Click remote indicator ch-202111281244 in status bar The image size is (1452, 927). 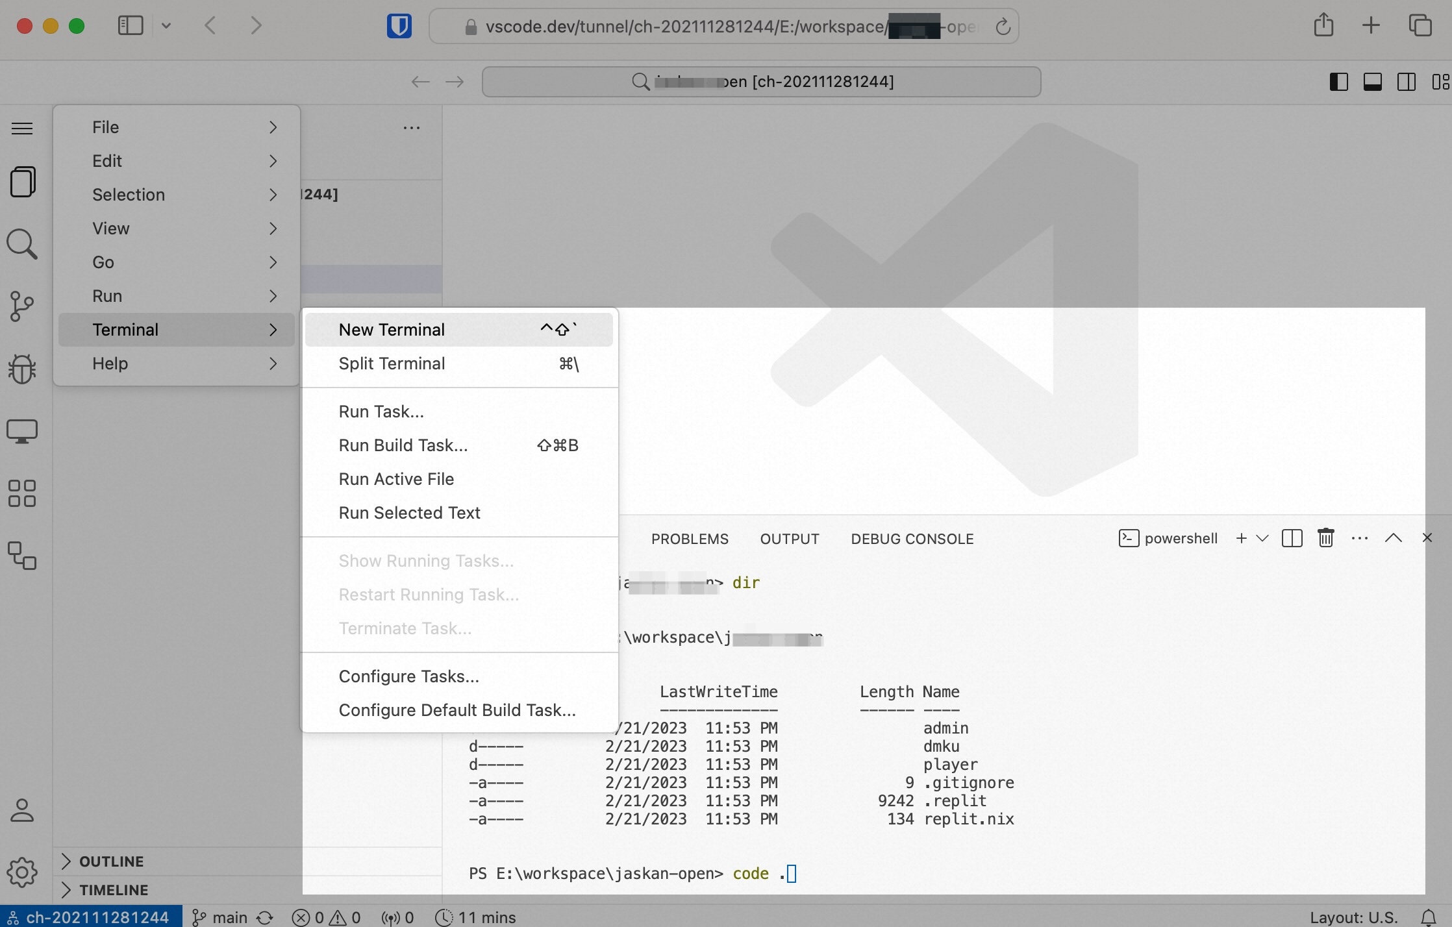point(91,917)
